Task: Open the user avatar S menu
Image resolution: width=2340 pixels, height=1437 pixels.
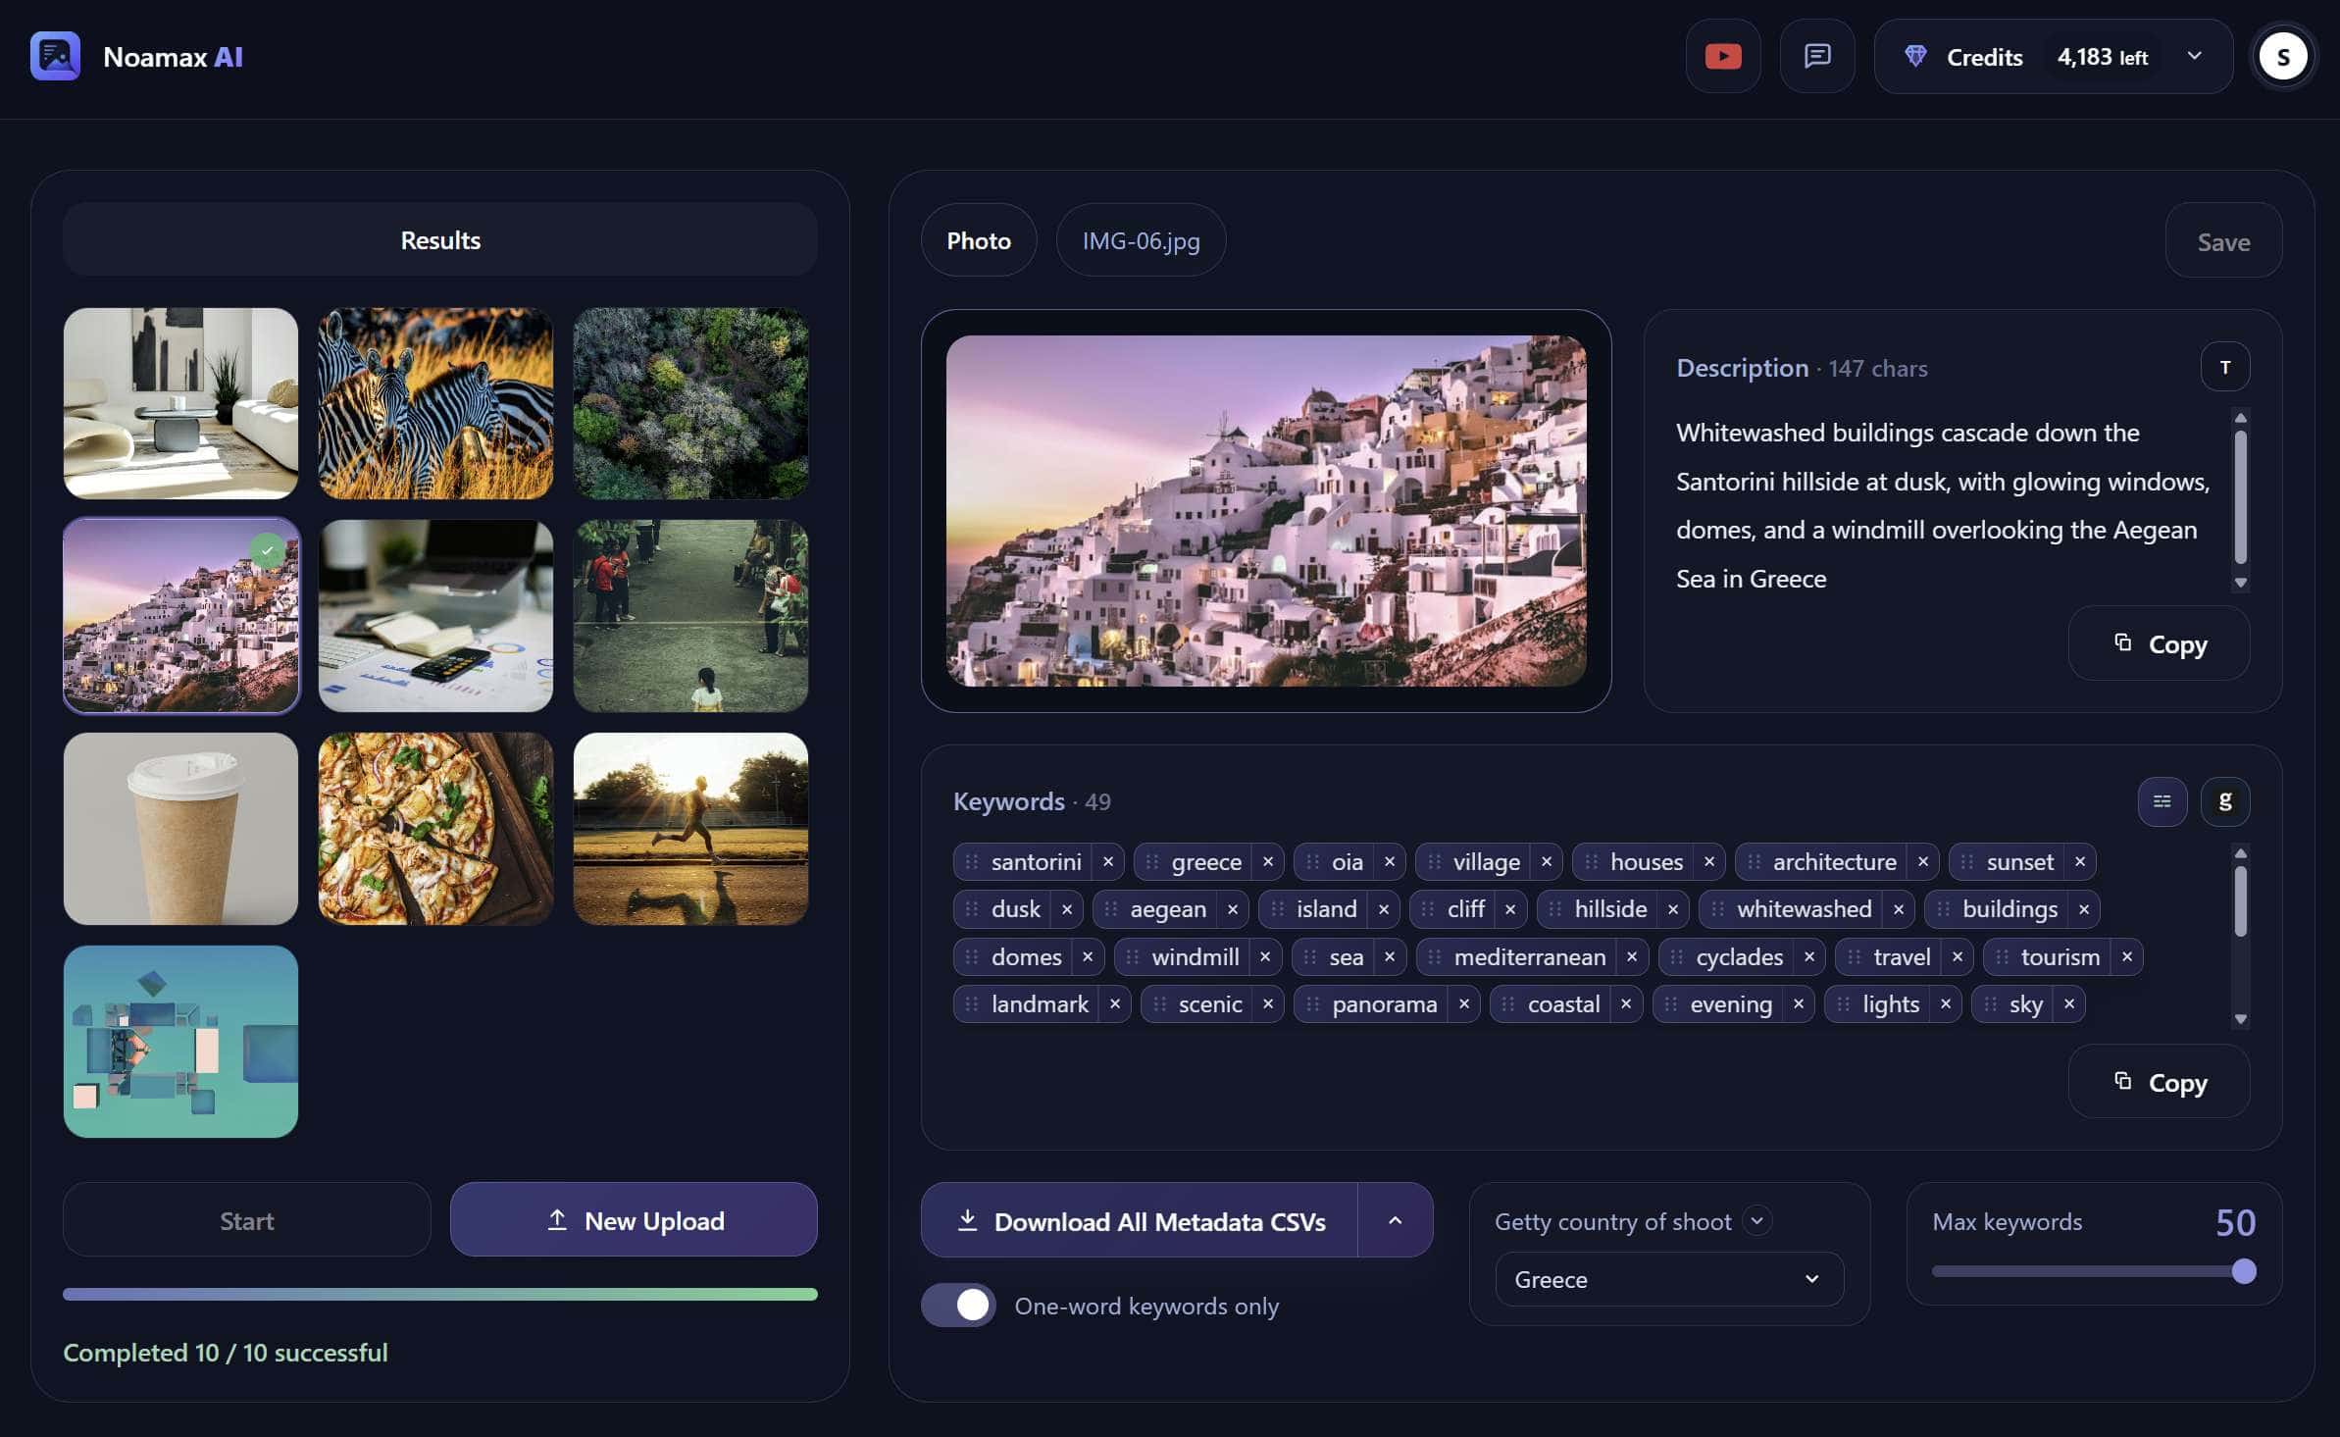Action: (2283, 57)
